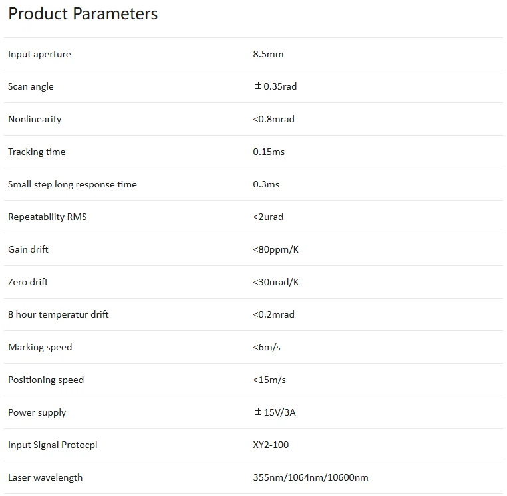Viewport: 507px width, 496px height.
Task: Select the 8.5mm aperture value
Action: coord(268,54)
